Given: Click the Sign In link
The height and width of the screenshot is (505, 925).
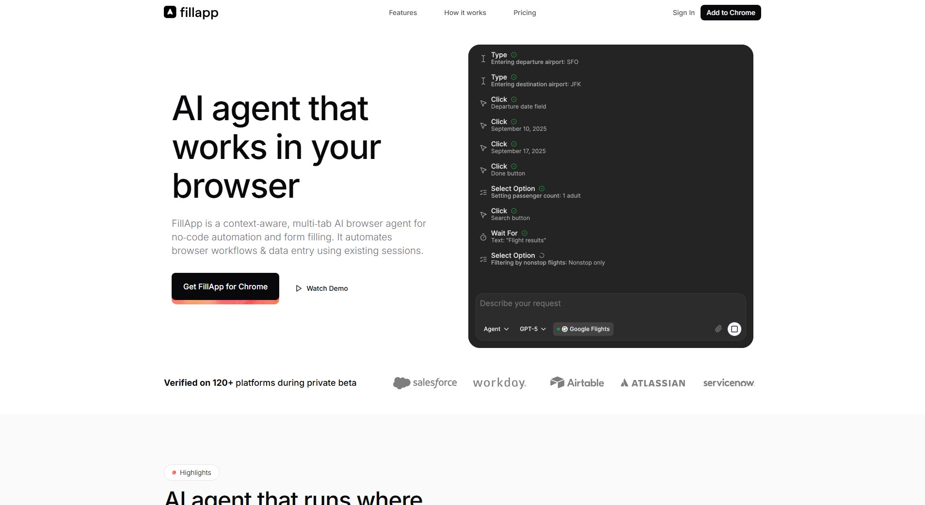Looking at the screenshot, I should 683,13.
